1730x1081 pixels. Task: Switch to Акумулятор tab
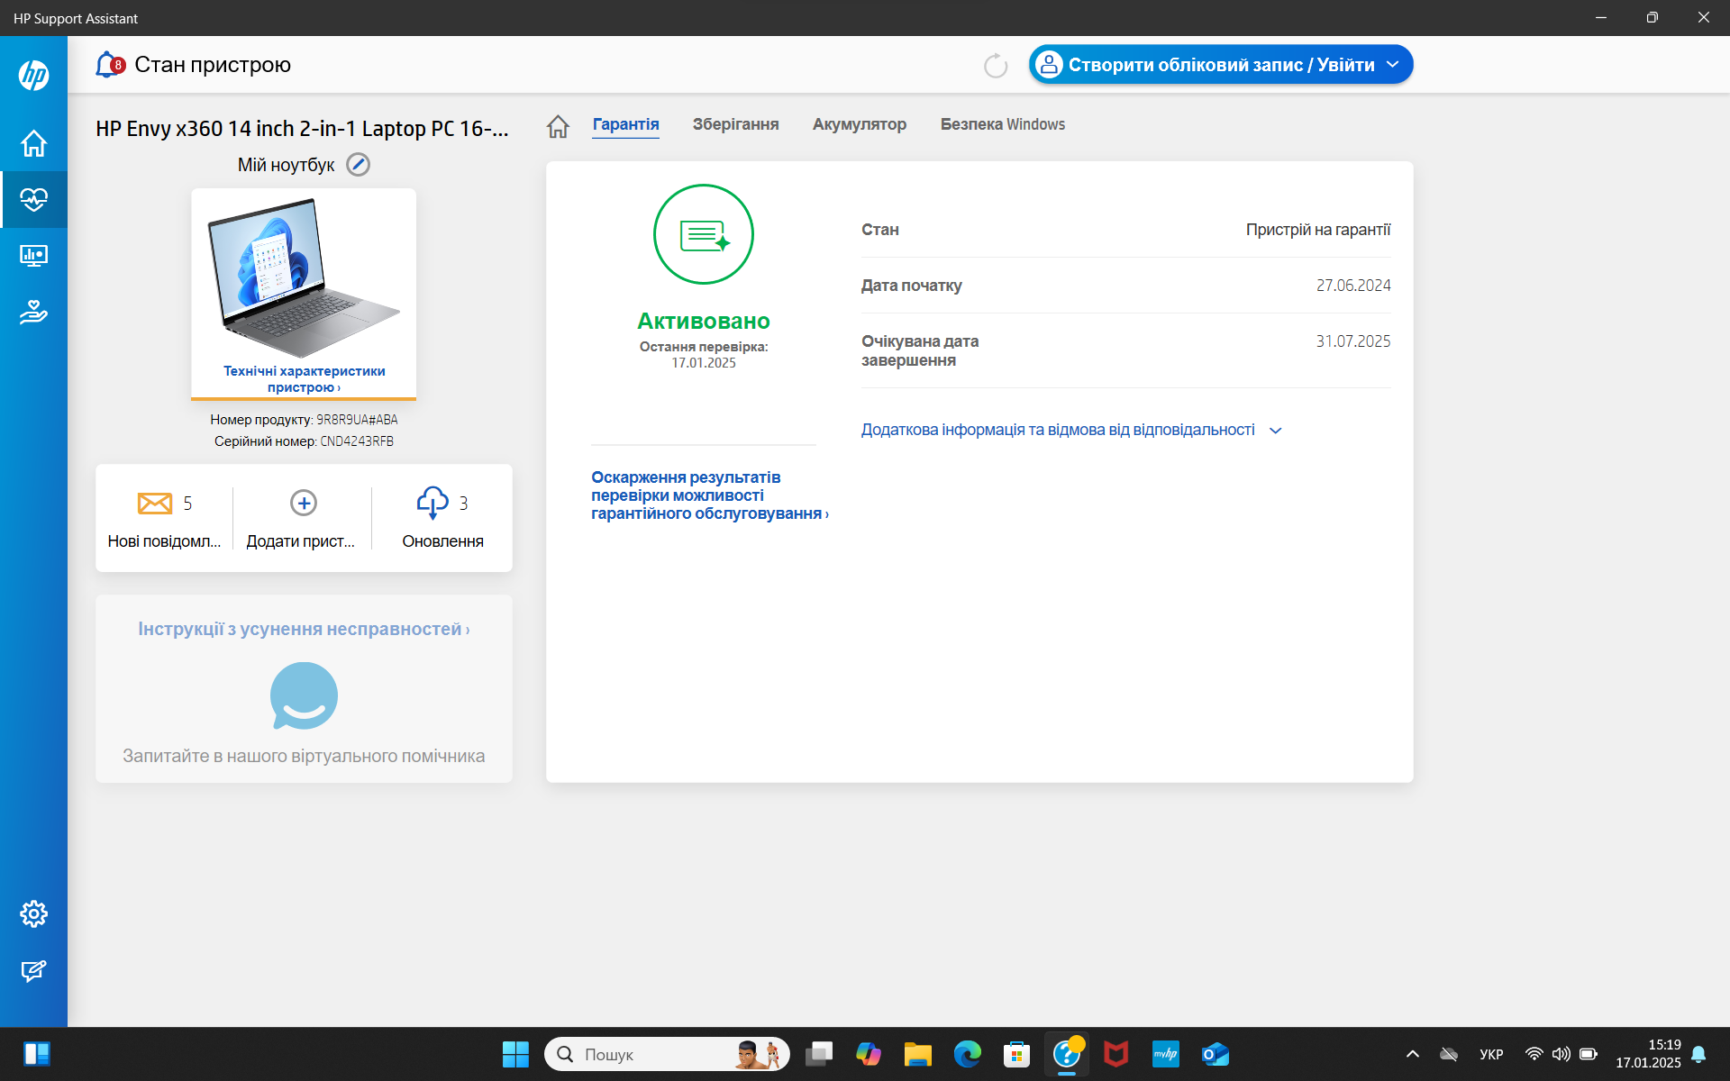click(x=860, y=124)
